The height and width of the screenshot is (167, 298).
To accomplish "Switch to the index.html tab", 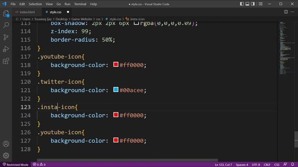I will (27, 12).
